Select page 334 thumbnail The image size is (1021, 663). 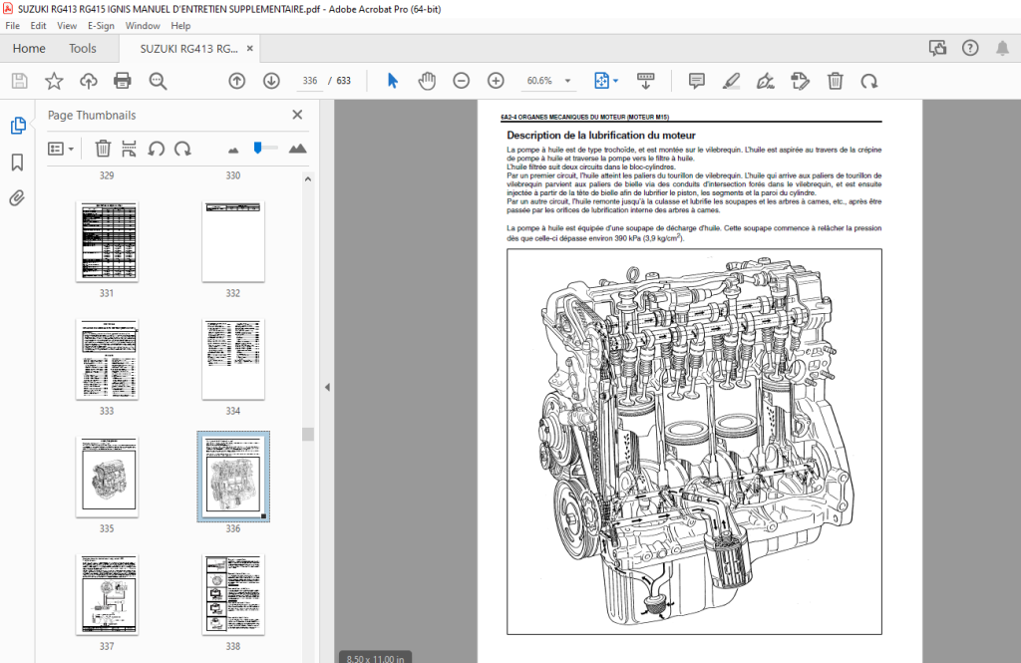(233, 360)
